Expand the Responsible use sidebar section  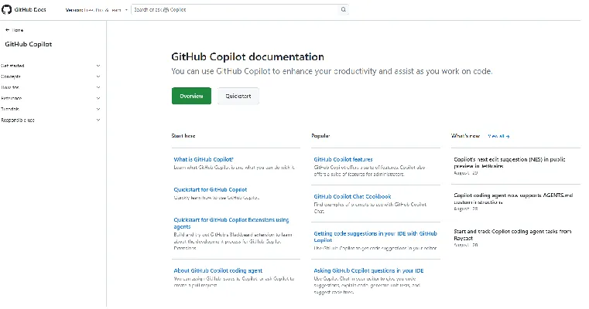point(51,120)
